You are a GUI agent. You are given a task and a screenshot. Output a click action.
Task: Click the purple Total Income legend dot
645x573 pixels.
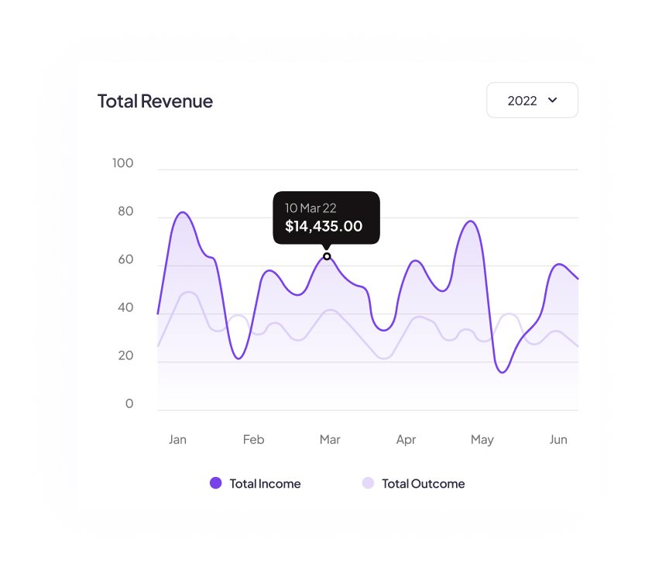(216, 483)
